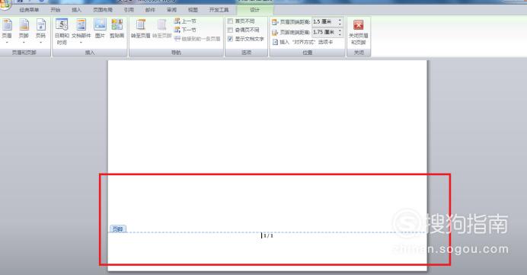Click 转至页眉 (Go to Header)
The height and width of the screenshot is (275, 527).
140,29
